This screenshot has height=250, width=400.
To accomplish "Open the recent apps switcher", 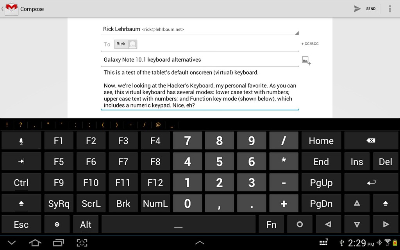I will click(59, 243).
